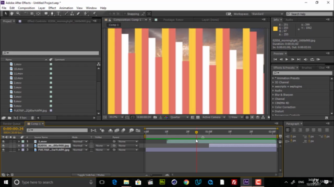The image size is (334, 187).
Task: Click the timeline zoom slider
Action: click(x=157, y=175)
